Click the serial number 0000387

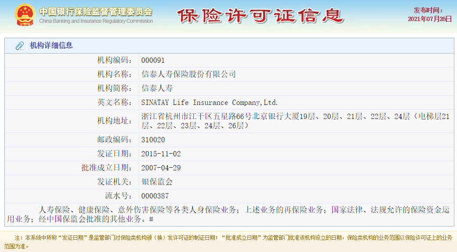point(155,196)
